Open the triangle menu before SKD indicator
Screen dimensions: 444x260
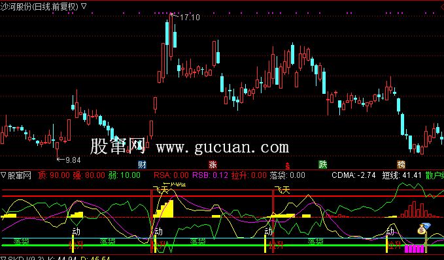click(x=3, y=259)
